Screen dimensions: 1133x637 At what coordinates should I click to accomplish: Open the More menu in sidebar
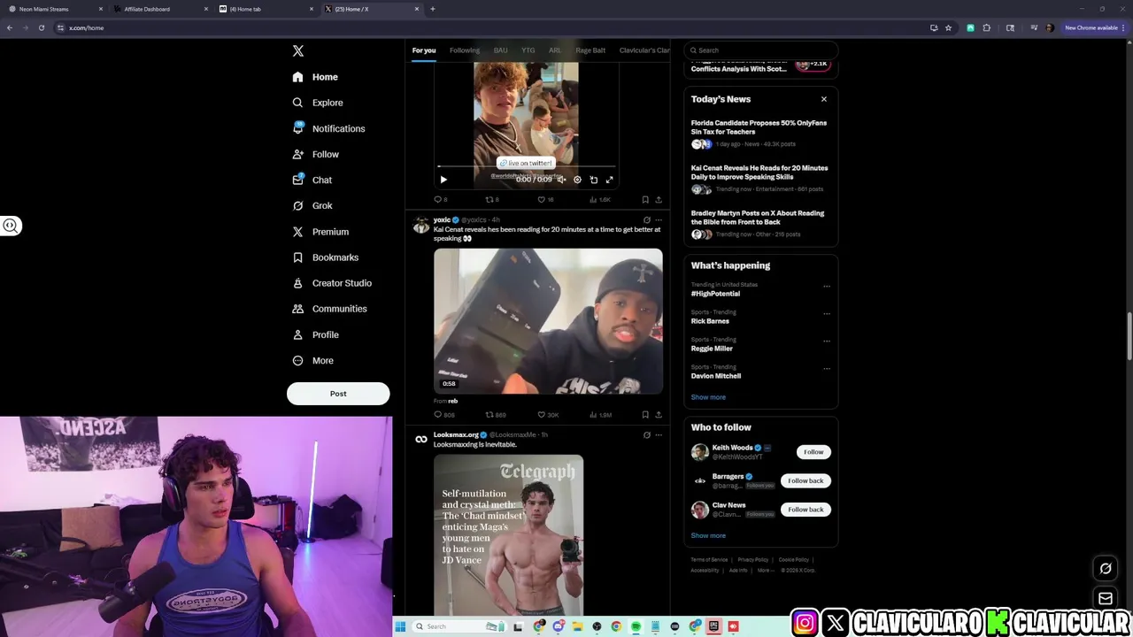[312, 360]
